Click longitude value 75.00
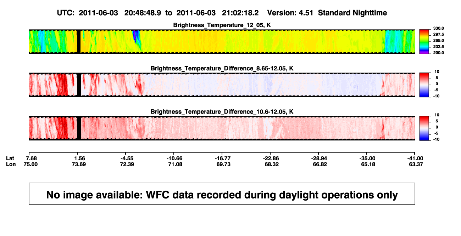This screenshot has height=236, width=461. [x=30, y=164]
